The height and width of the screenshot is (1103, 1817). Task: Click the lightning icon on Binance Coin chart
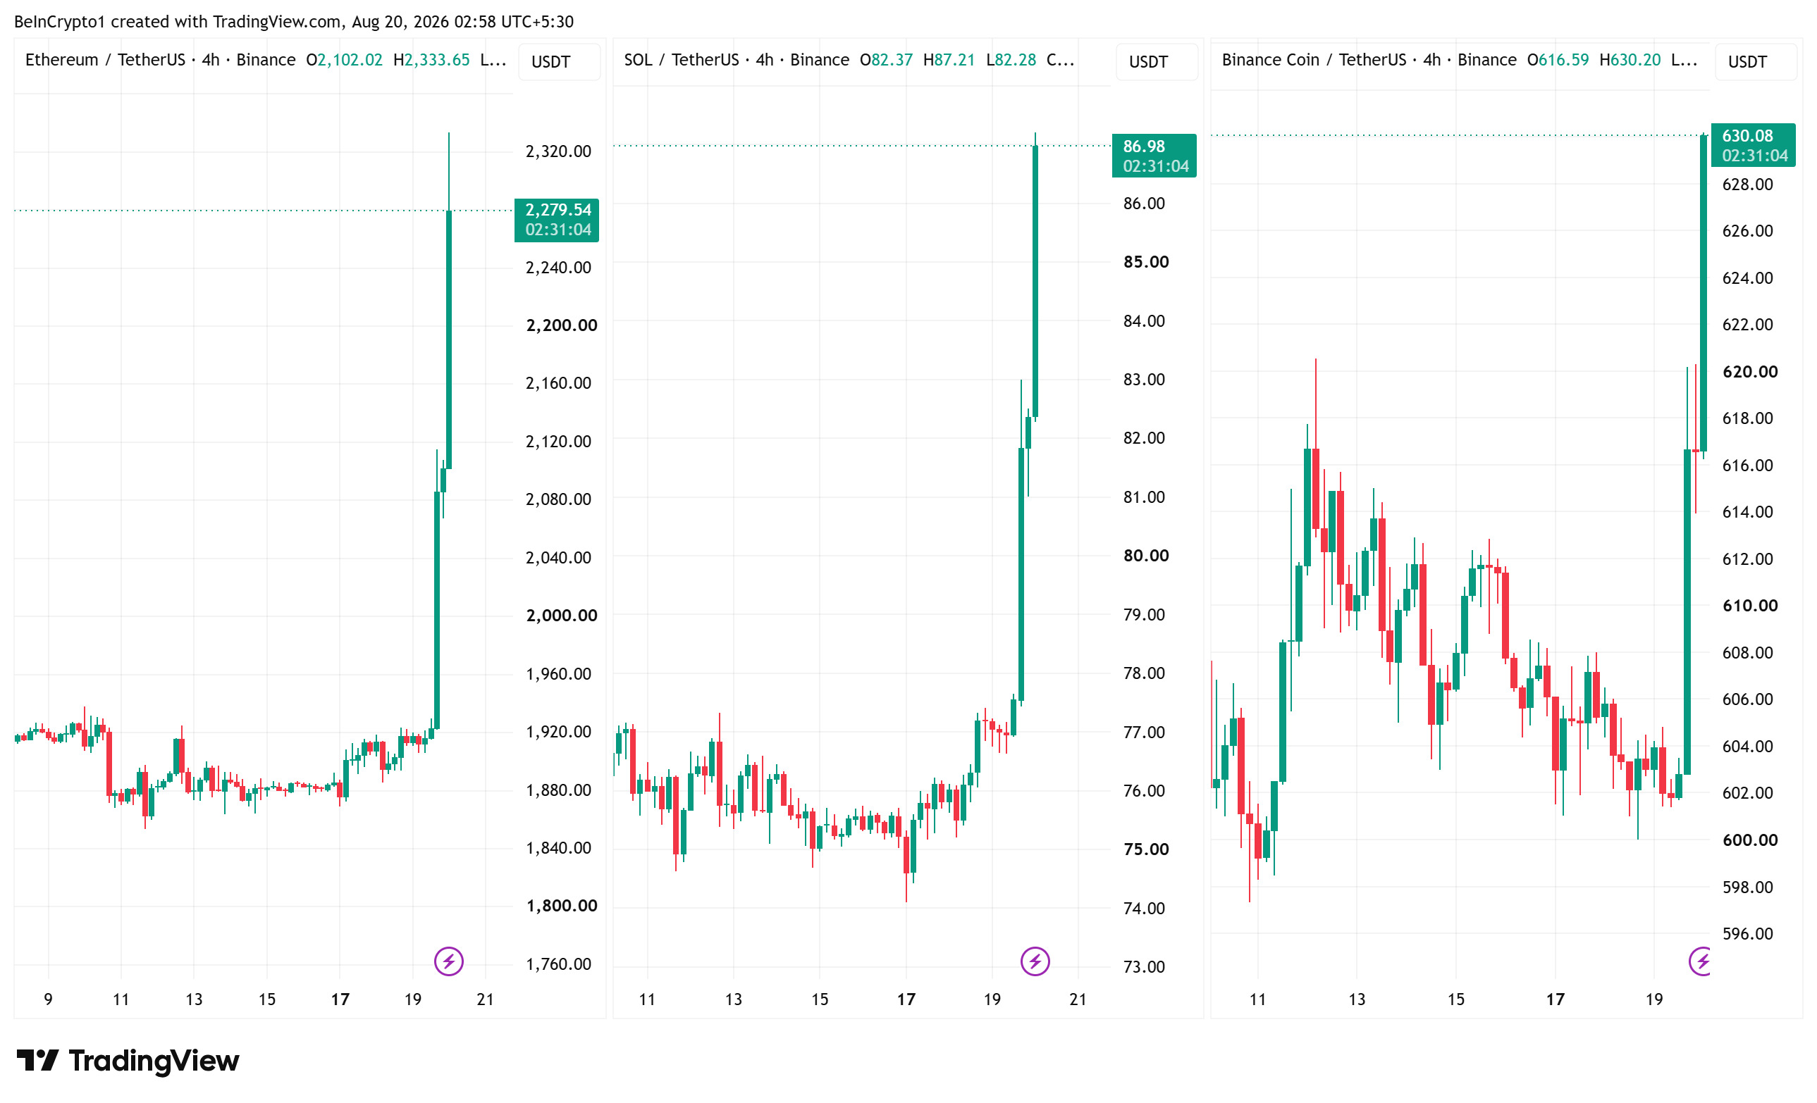point(1700,961)
